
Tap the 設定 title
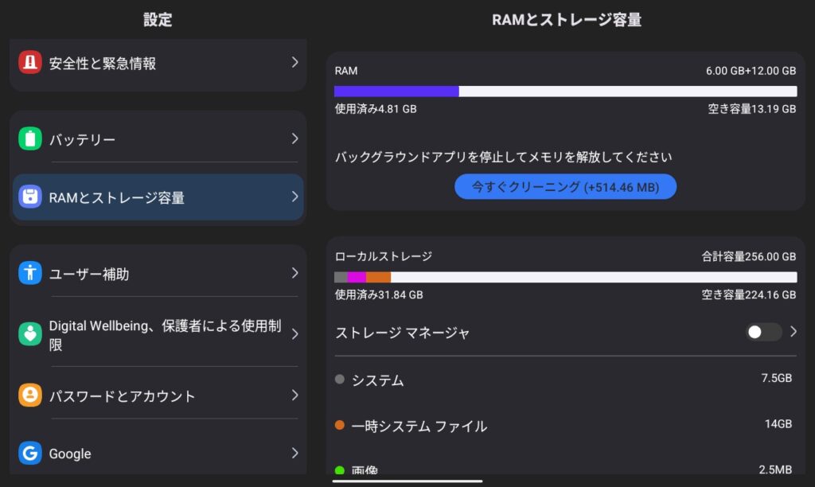[x=158, y=20]
